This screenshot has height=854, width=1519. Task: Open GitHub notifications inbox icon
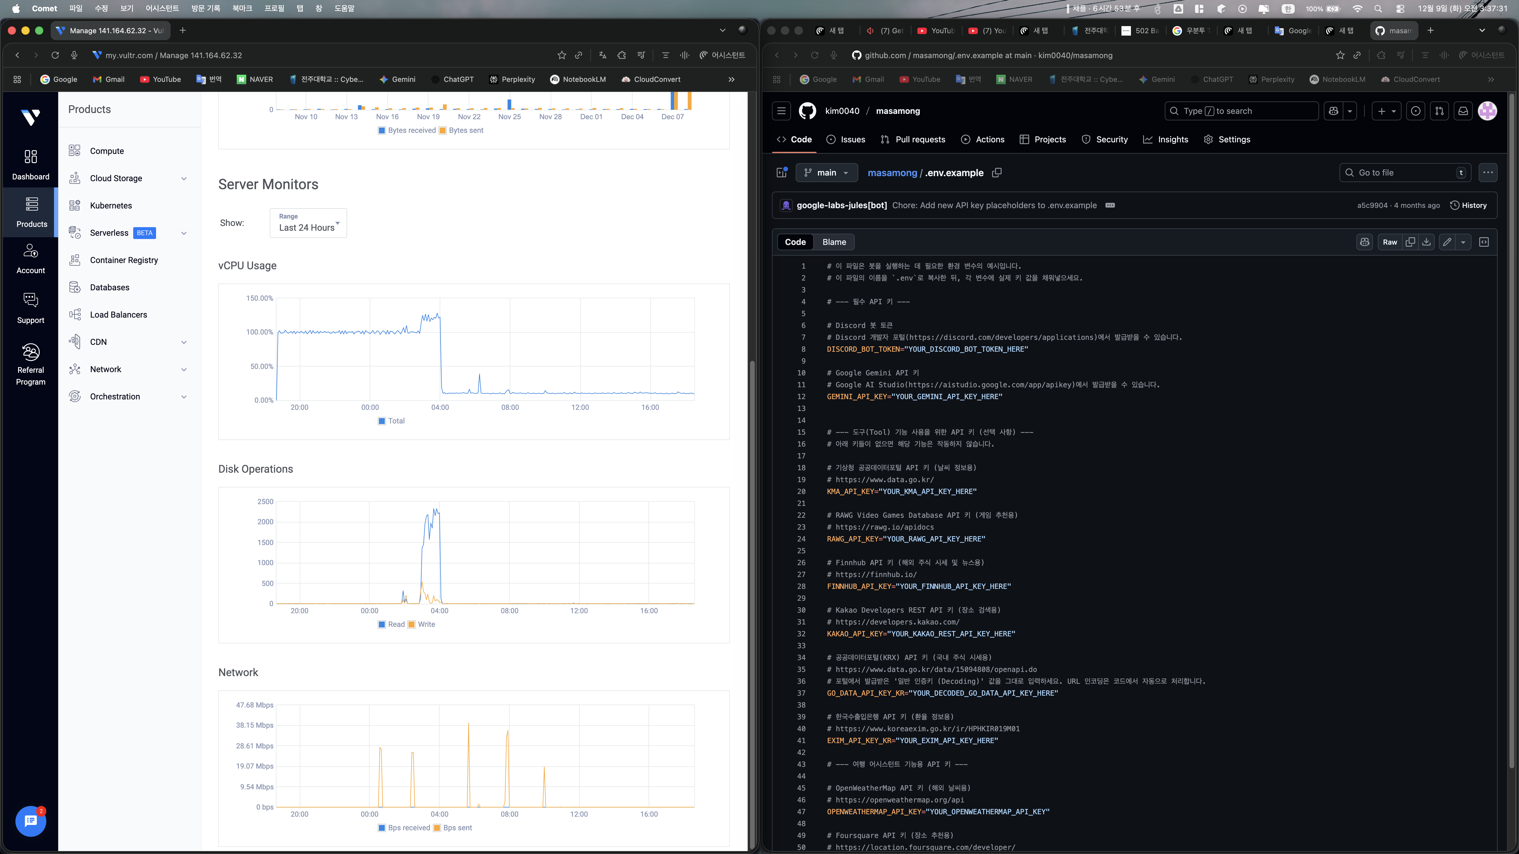coord(1463,111)
